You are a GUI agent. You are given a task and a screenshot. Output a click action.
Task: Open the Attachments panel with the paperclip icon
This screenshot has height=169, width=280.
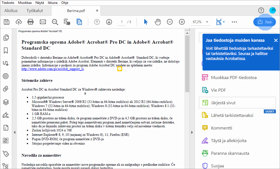pyautogui.click(x=6, y=89)
